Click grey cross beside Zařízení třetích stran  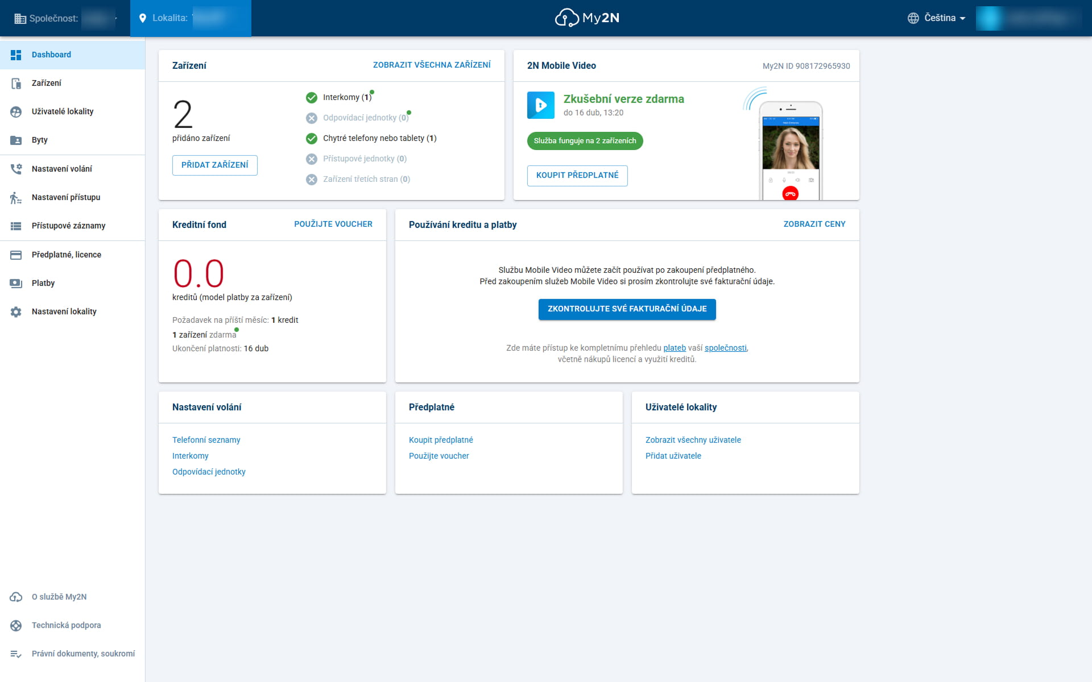coord(312,180)
